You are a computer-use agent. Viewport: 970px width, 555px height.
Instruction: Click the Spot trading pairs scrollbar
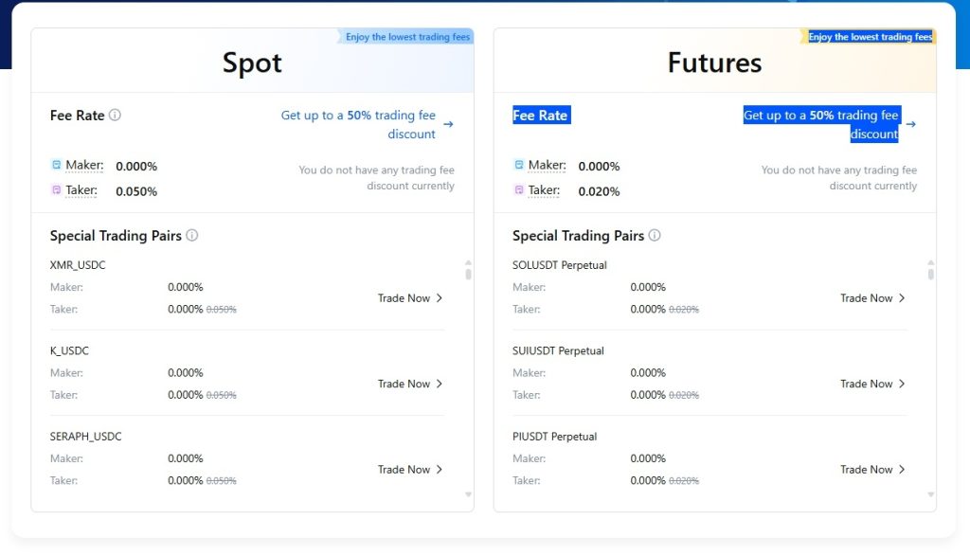pyautogui.click(x=467, y=275)
